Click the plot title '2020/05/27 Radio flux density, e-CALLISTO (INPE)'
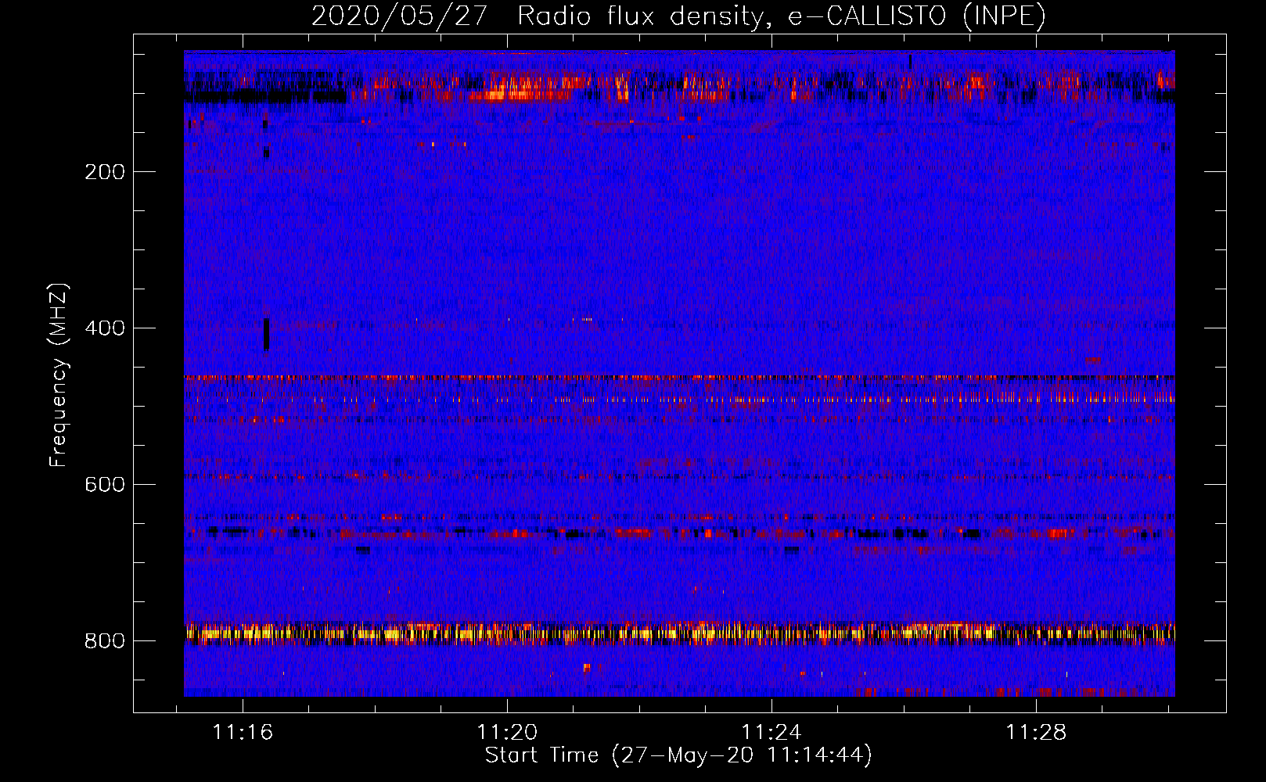The width and height of the screenshot is (1266, 782). (x=678, y=16)
